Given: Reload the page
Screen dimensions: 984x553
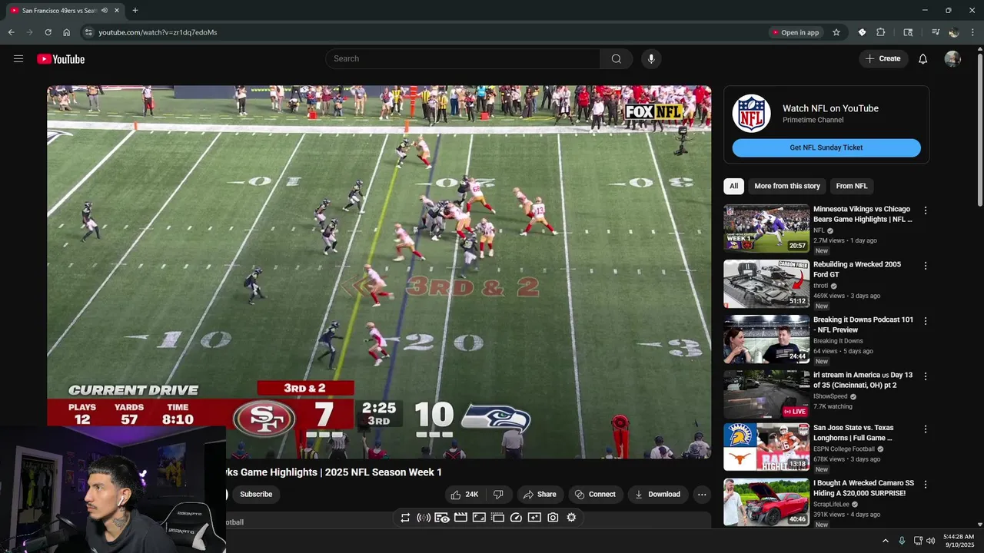Looking at the screenshot, I should [48, 32].
